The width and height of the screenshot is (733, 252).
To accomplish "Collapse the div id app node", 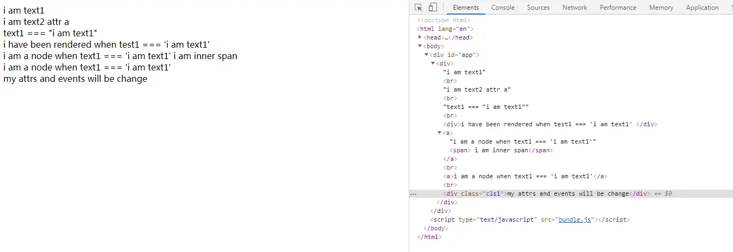I will pos(427,55).
